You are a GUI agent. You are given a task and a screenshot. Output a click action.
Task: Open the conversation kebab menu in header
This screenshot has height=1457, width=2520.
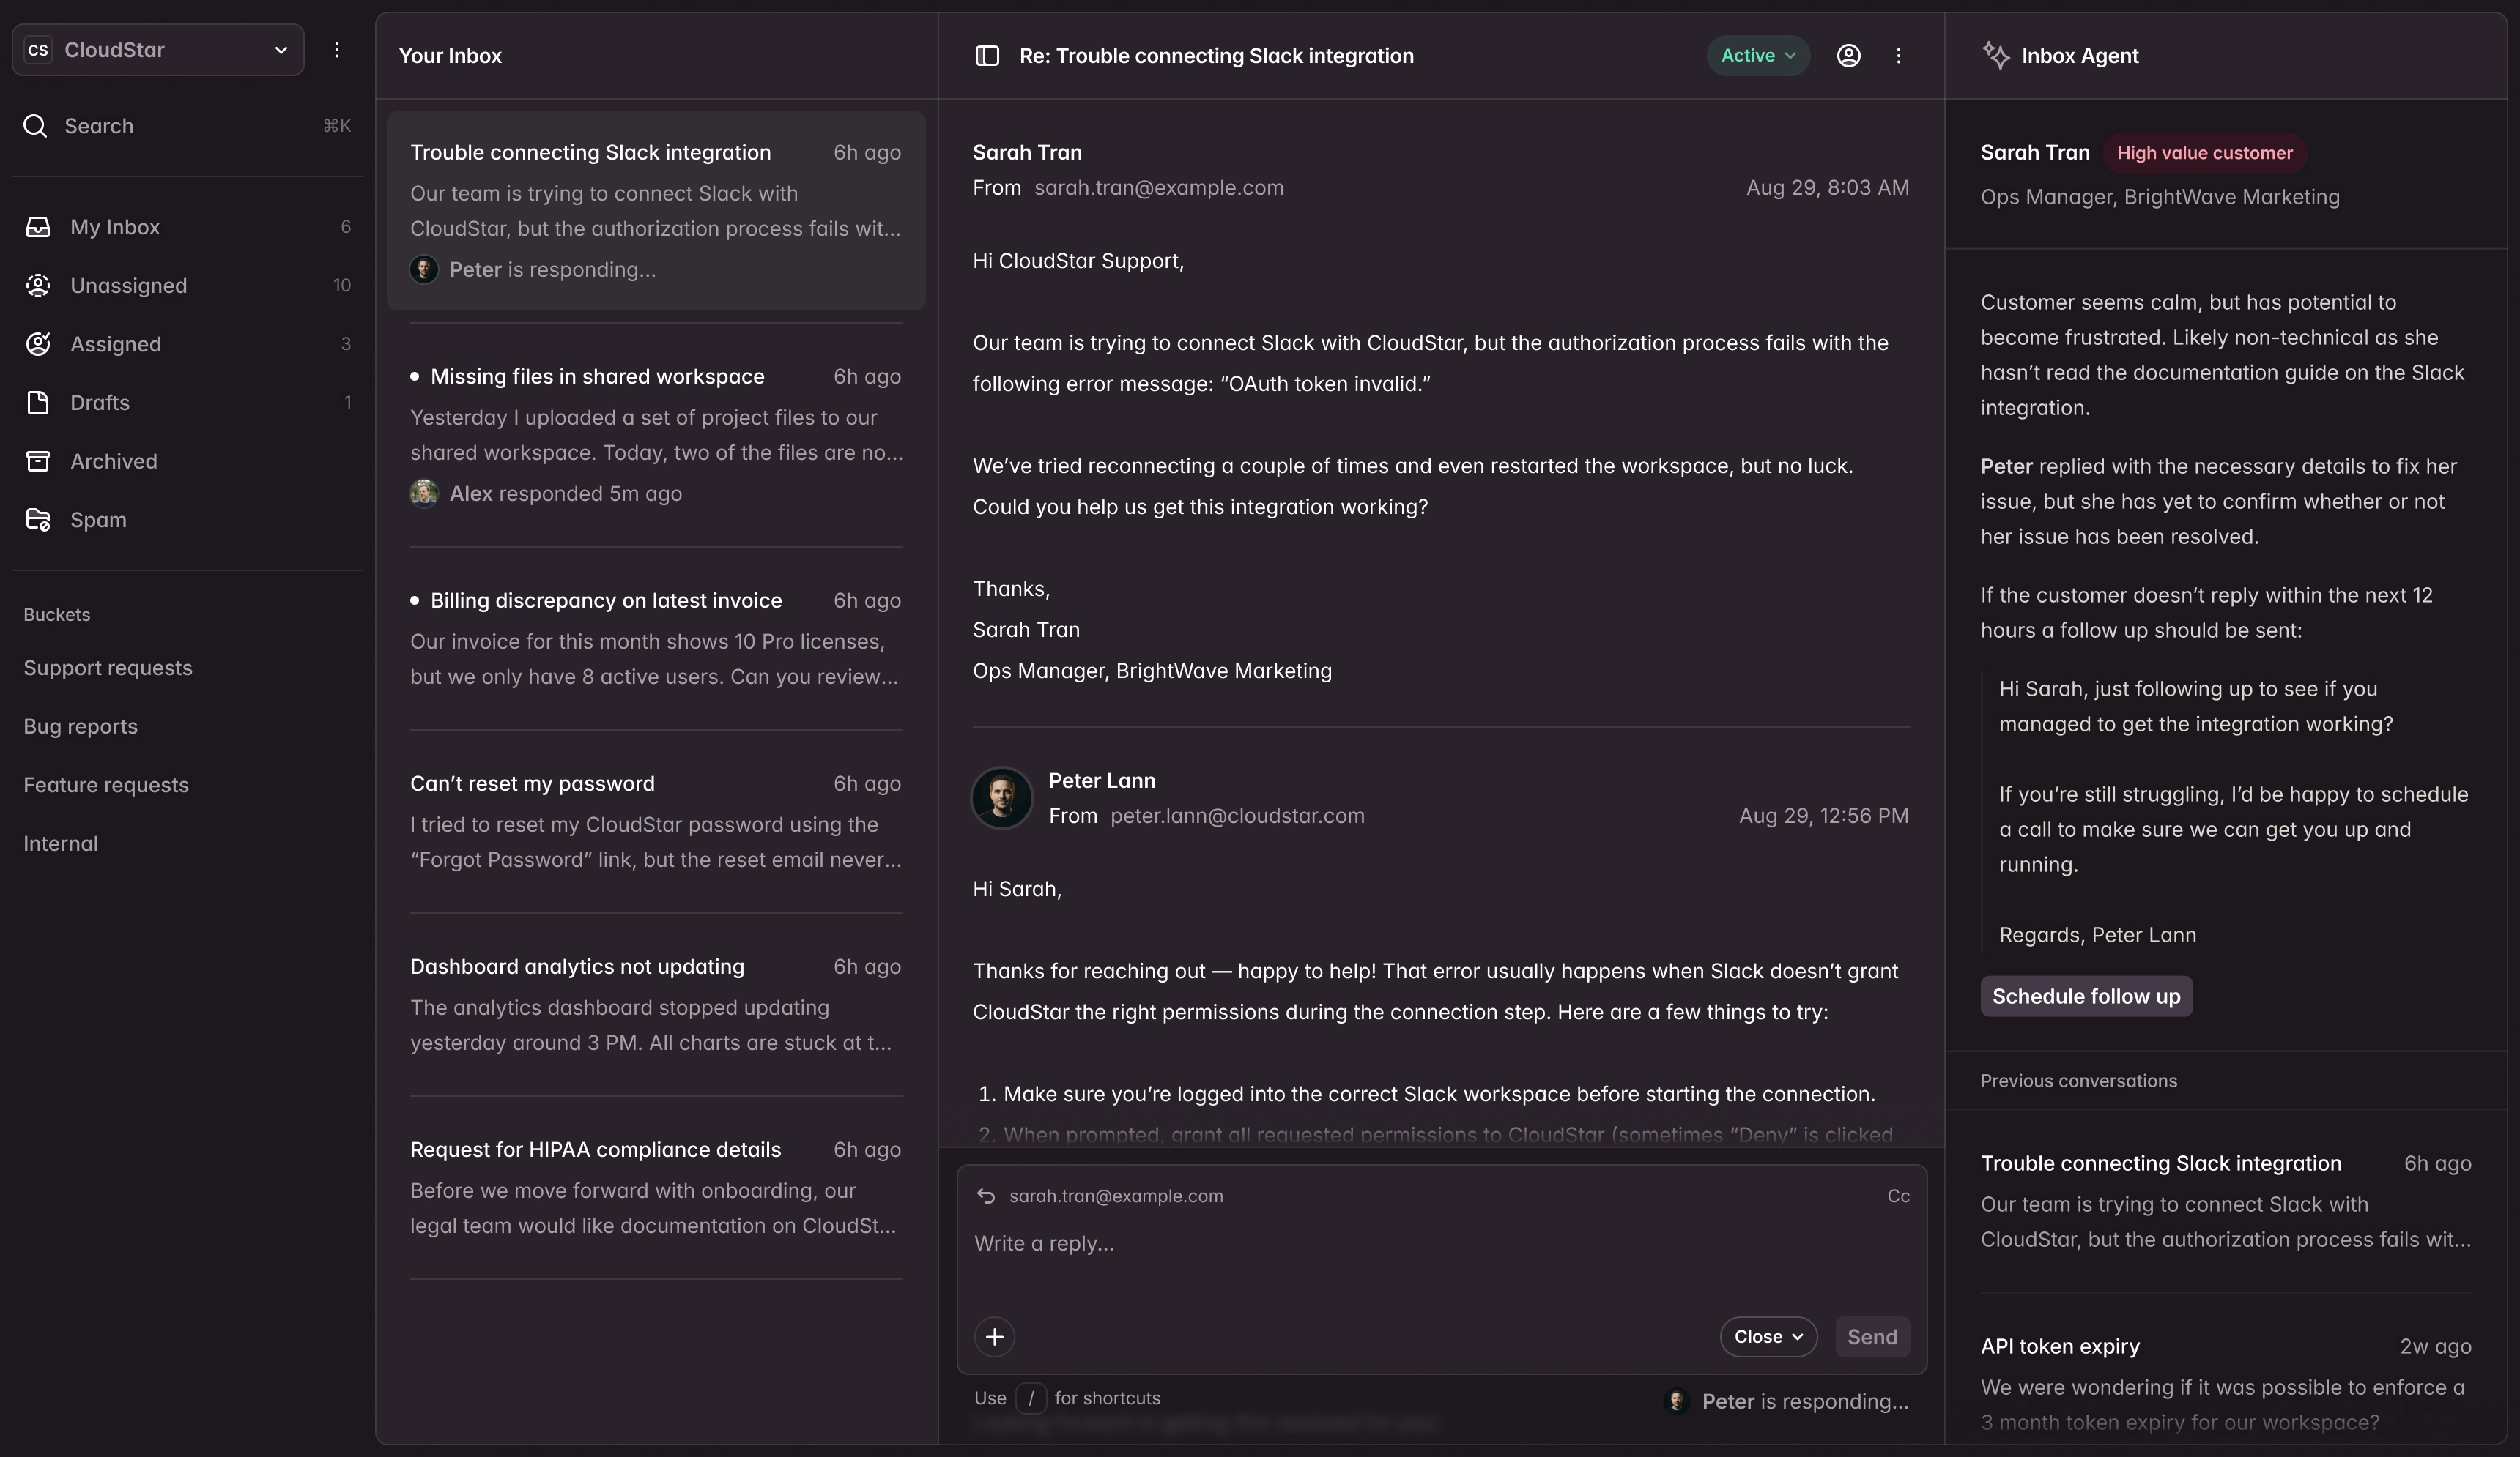click(x=1899, y=56)
